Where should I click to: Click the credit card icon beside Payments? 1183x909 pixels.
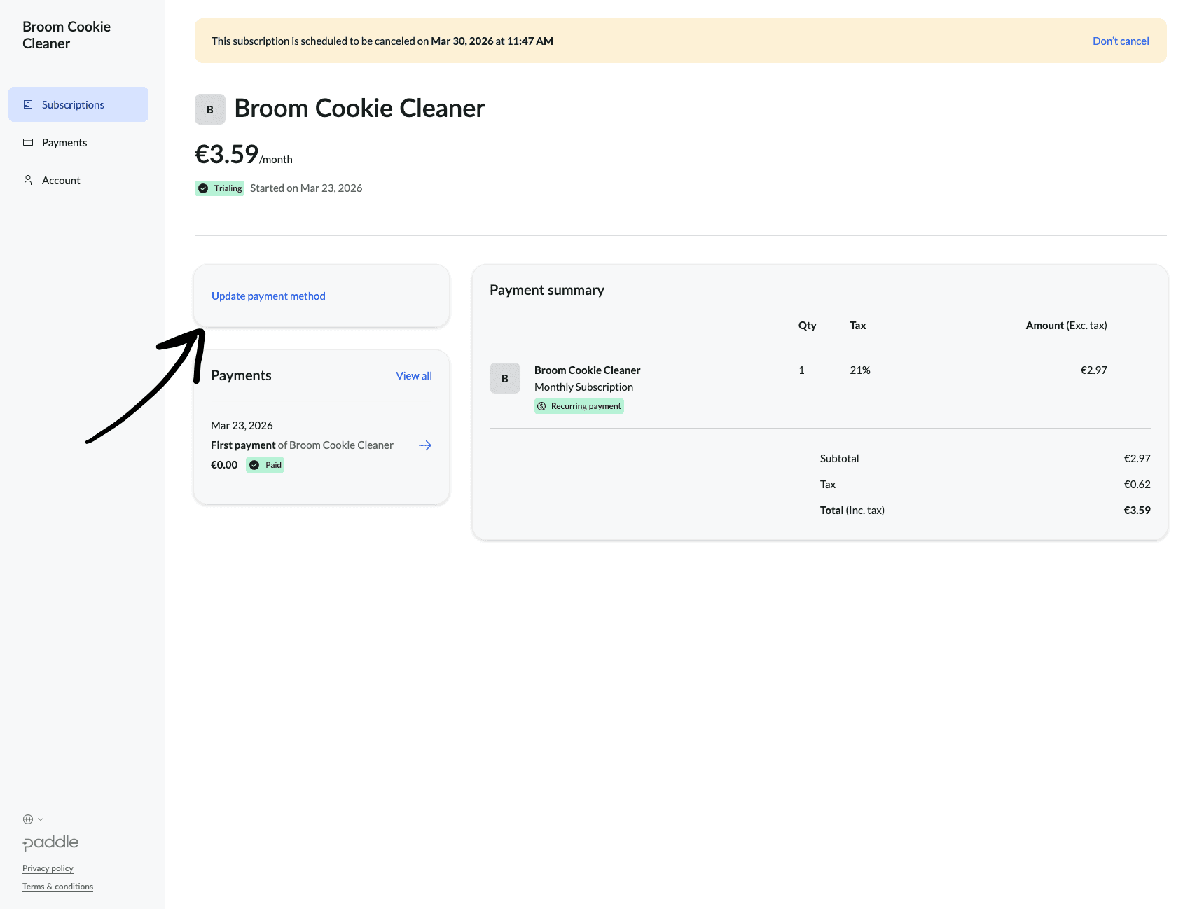[27, 141]
